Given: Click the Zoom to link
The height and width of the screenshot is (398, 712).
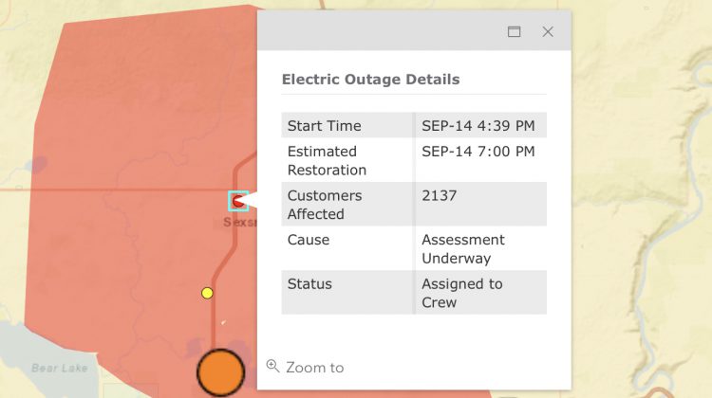Looking at the screenshot, I should click(314, 367).
